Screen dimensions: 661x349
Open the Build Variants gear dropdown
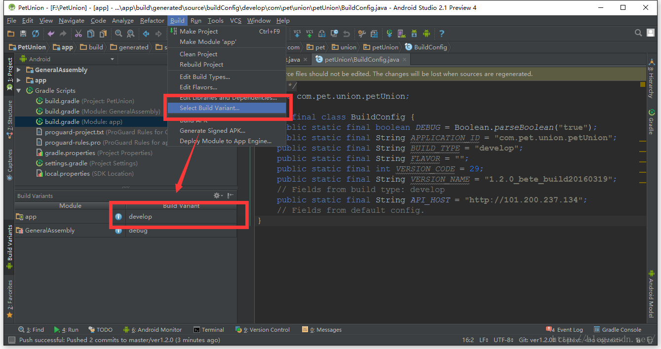coord(218,195)
